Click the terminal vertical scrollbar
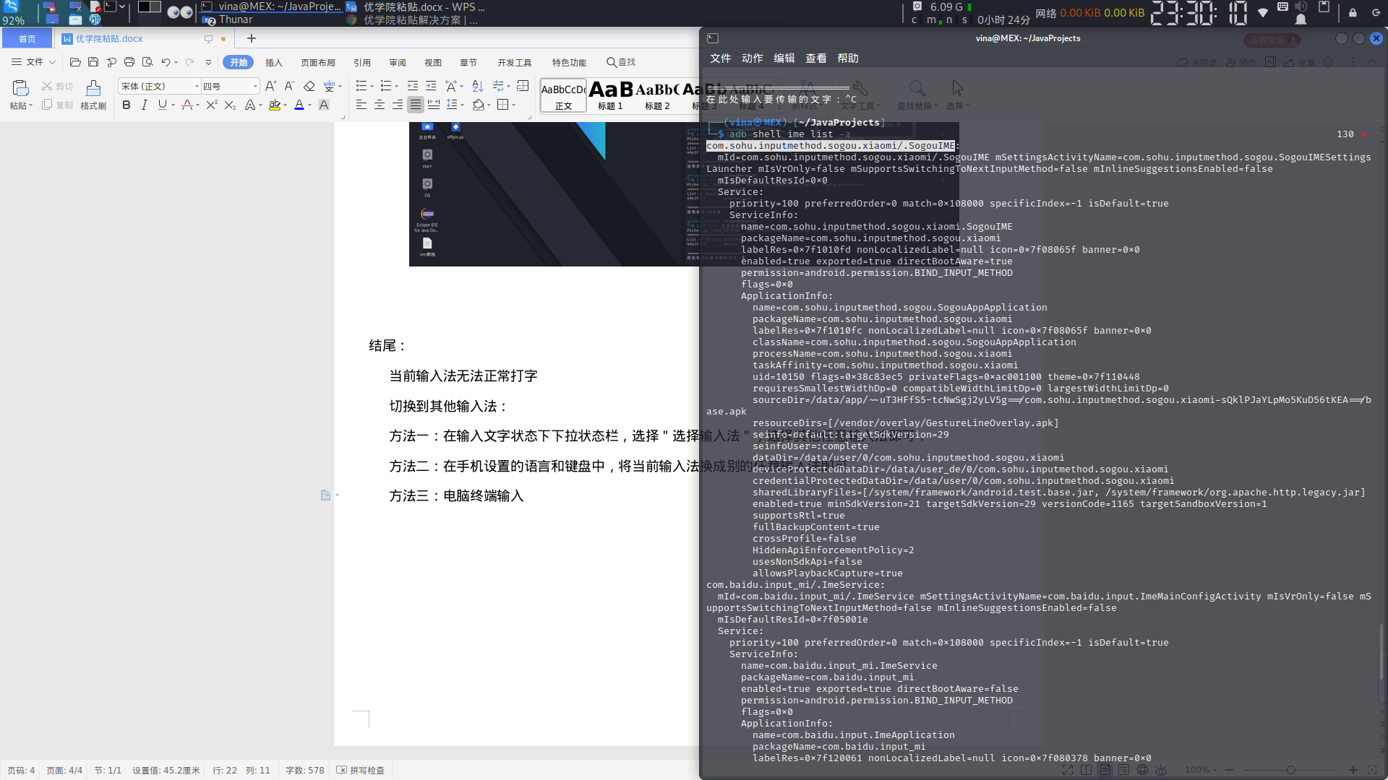This screenshot has width=1388, height=780. [1381, 651]
